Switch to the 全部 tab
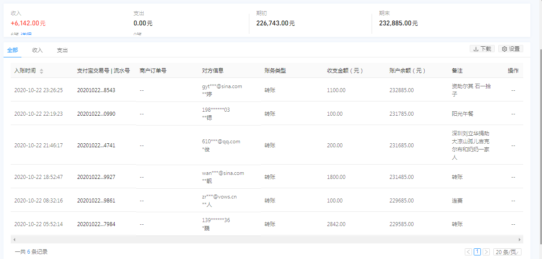The width and height of the screenshot is (542, 259). [x=12, y=50]
